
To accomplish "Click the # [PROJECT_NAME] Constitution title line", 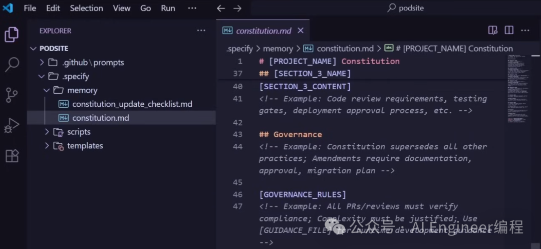I will pyautogui.click(x=329, y=62).
